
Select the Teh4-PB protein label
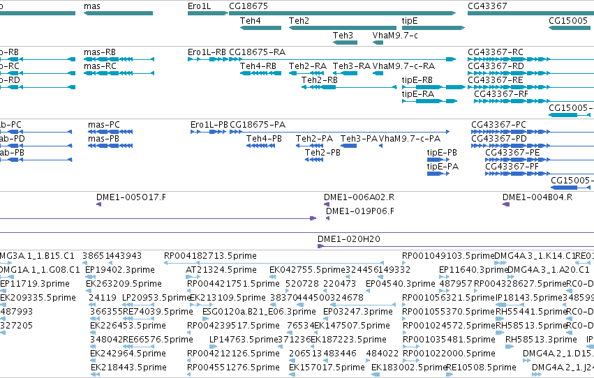pos(264,139)
